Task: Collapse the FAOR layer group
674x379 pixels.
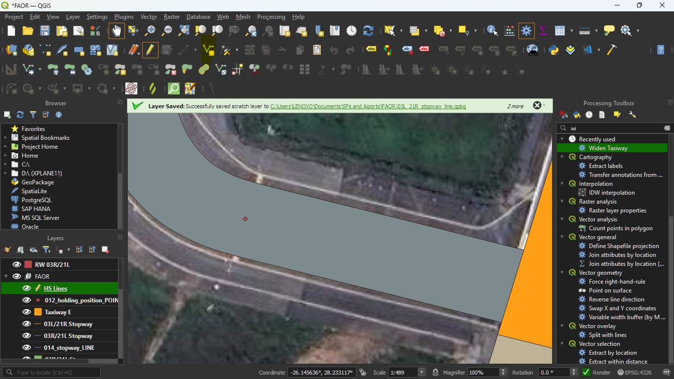Action: 7,277
